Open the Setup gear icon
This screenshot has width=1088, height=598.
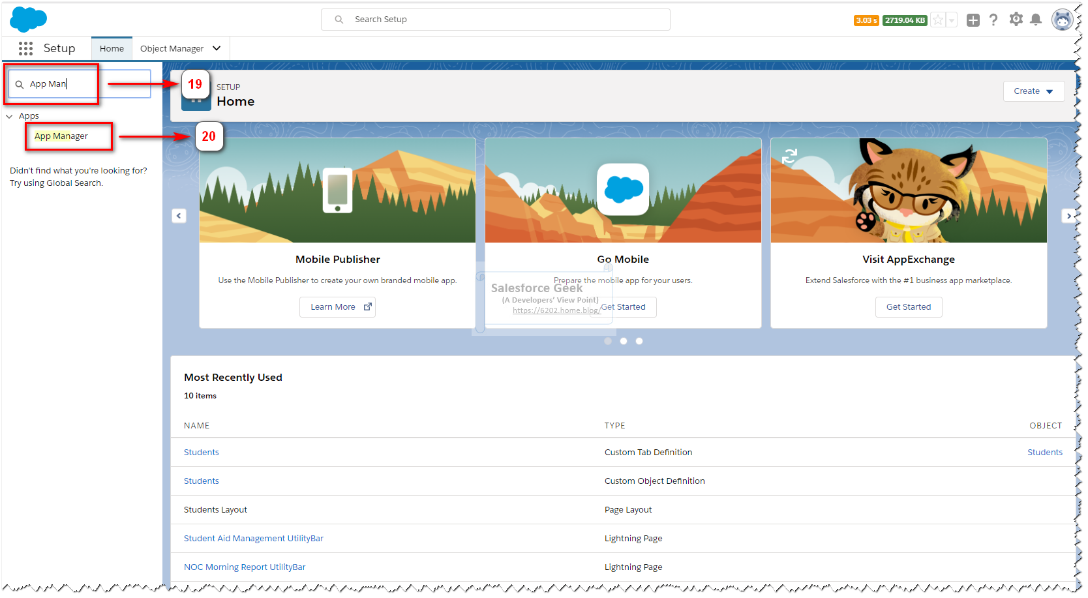tap(1016, 19)
